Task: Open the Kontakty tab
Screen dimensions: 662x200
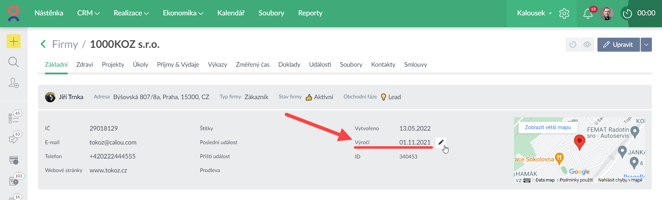Action: pyautogui.click(x=383, y=65)
